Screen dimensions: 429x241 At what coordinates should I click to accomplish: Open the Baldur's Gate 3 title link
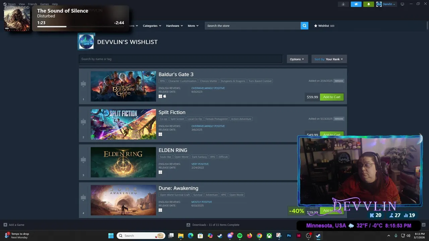pos(176,74)
